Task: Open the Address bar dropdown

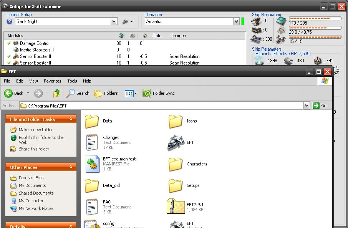Action: pyautogui.click(x=307, y=106)
